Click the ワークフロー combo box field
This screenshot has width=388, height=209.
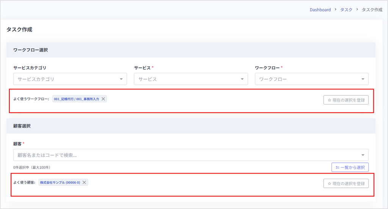pos(311,79)
